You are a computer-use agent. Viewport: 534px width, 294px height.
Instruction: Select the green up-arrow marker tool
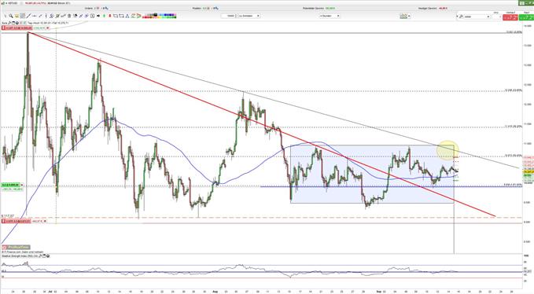(x=105, y=16)
